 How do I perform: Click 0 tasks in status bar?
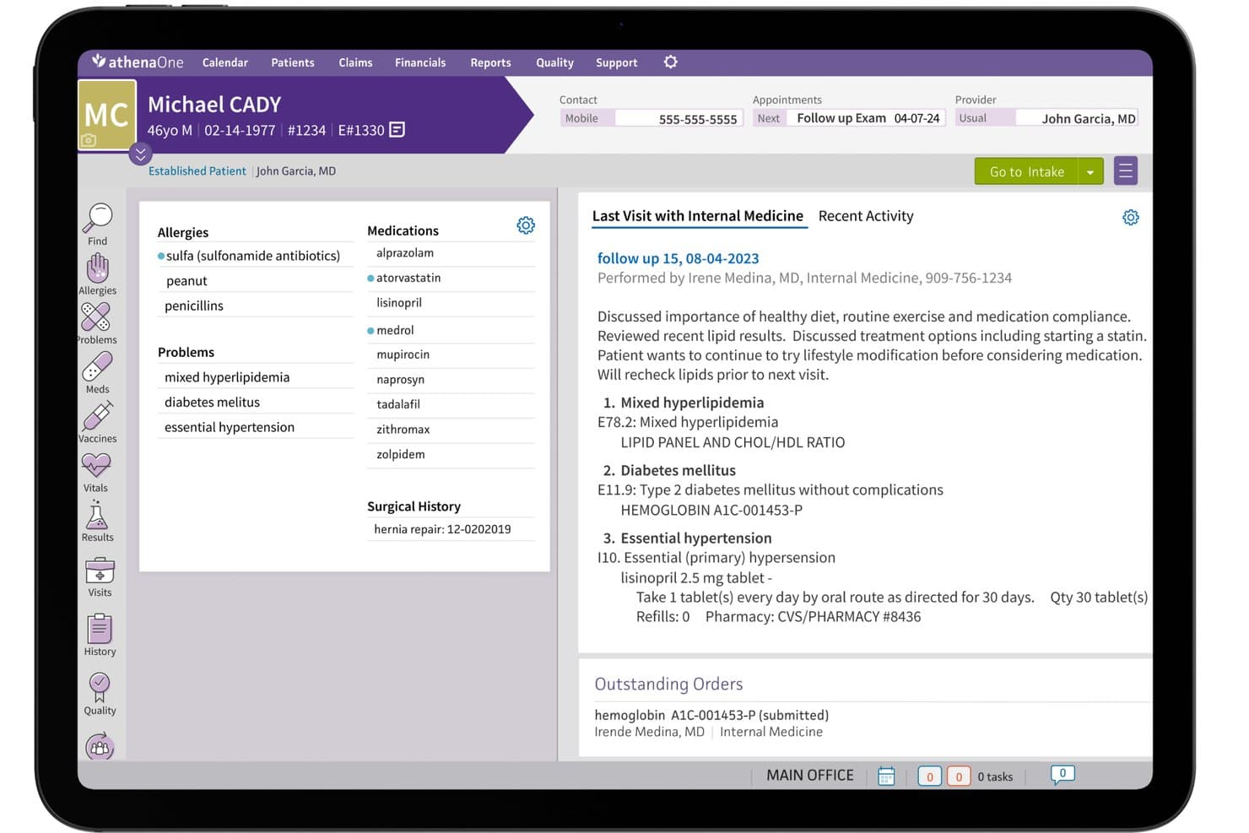coord(995,776)
